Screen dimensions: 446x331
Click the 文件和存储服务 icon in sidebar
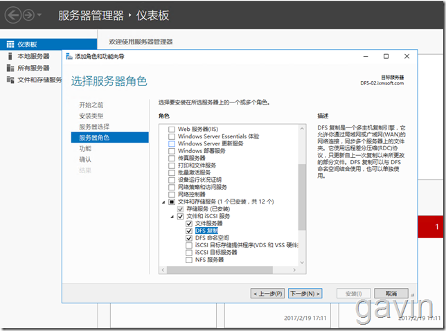click(10, 80)
